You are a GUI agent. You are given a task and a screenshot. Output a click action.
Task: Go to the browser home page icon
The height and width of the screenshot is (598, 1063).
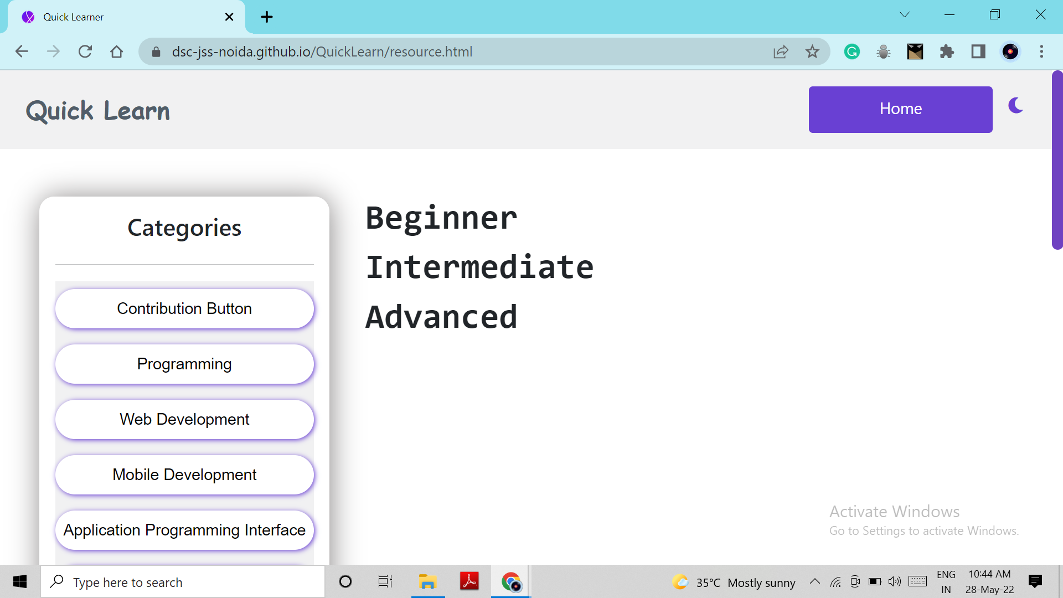tap(116, 51)
